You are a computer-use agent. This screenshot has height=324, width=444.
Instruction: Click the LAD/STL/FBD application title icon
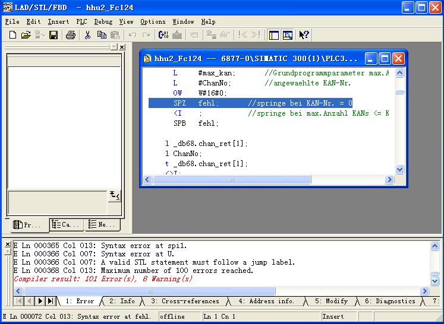[8, 7]
